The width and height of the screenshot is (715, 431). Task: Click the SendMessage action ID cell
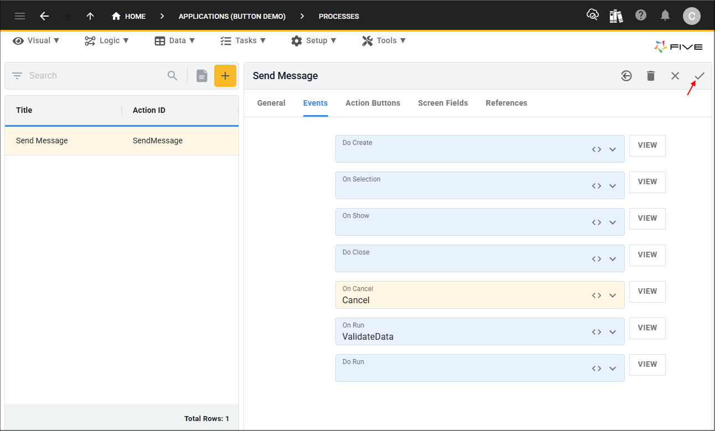tap(158, 141)
